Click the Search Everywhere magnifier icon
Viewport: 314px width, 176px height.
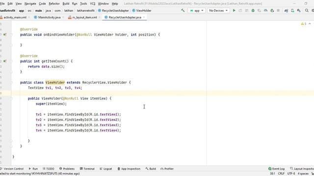307,10
